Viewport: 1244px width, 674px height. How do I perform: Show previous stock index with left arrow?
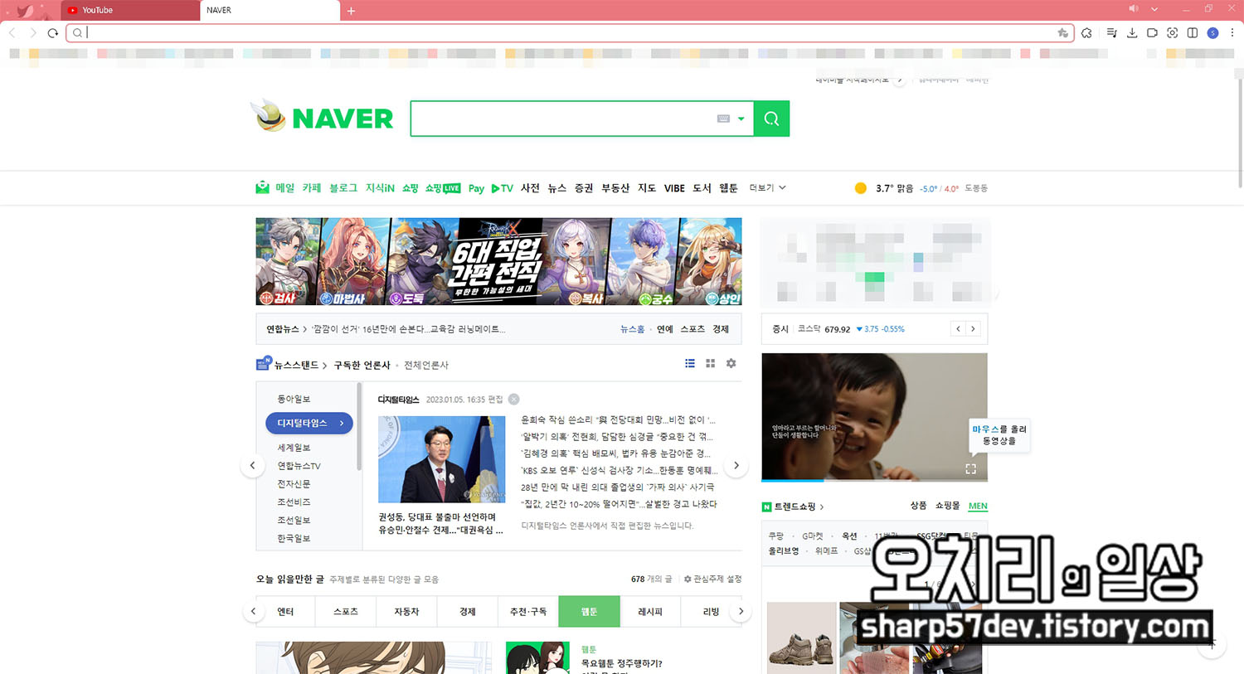958,329
